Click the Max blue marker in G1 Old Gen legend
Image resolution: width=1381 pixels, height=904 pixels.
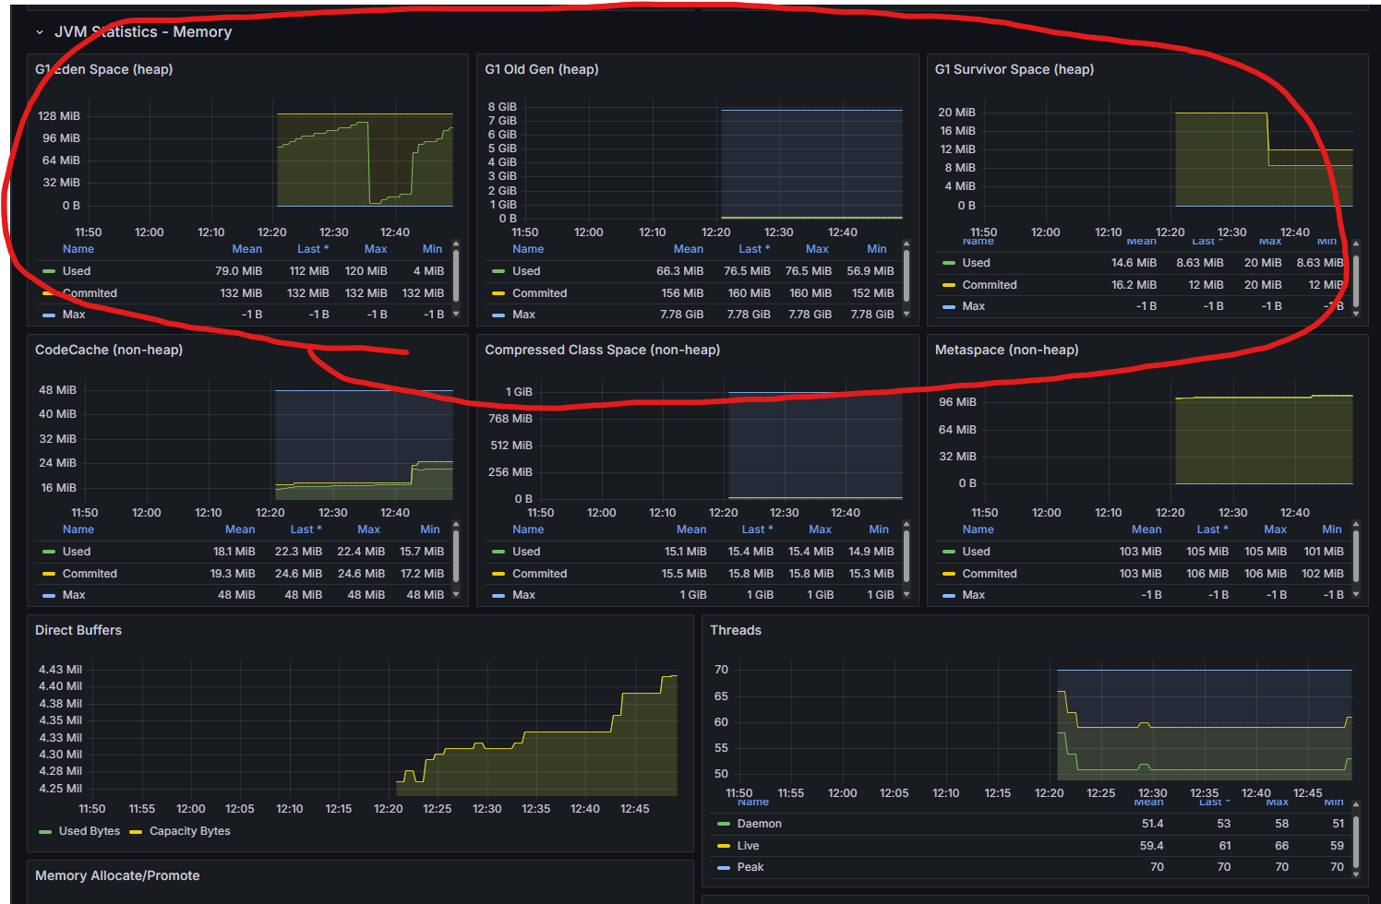click(498, 315)
